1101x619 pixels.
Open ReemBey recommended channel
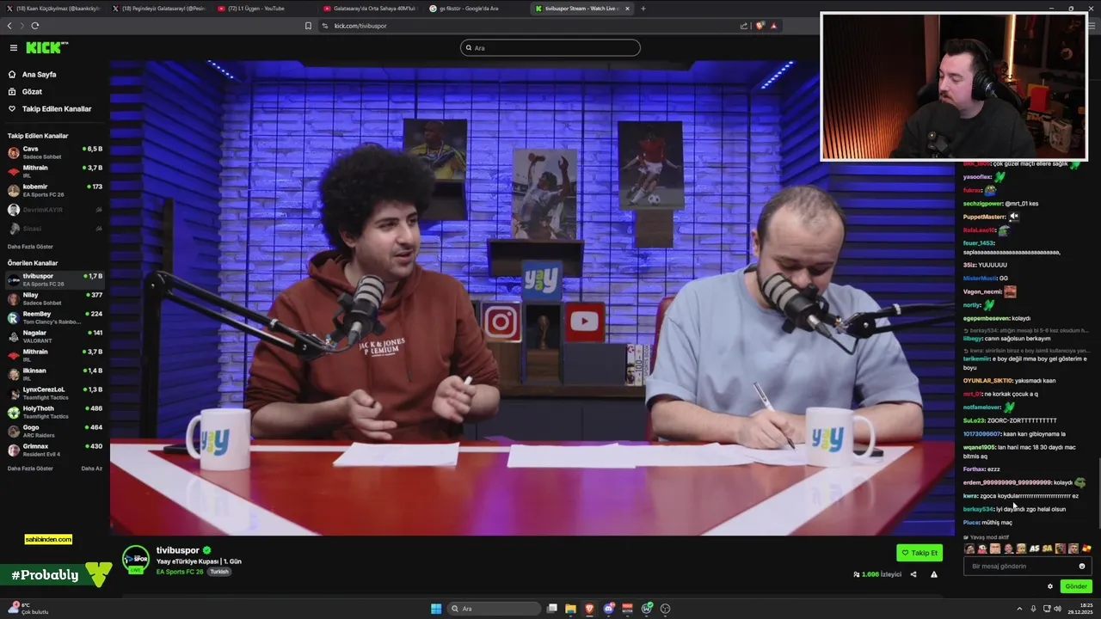click(54, 317)
